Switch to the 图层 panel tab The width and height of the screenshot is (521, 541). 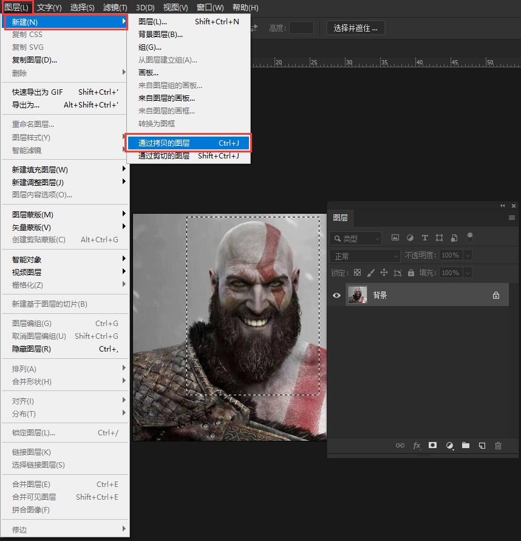pos(340,218)
